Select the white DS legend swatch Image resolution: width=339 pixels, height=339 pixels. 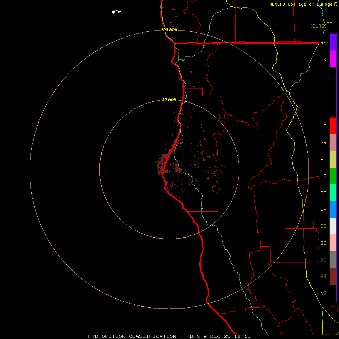pyautogui.click(x=333, y=226)
